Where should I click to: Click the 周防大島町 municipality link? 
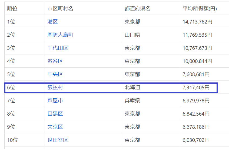(60, 35)
